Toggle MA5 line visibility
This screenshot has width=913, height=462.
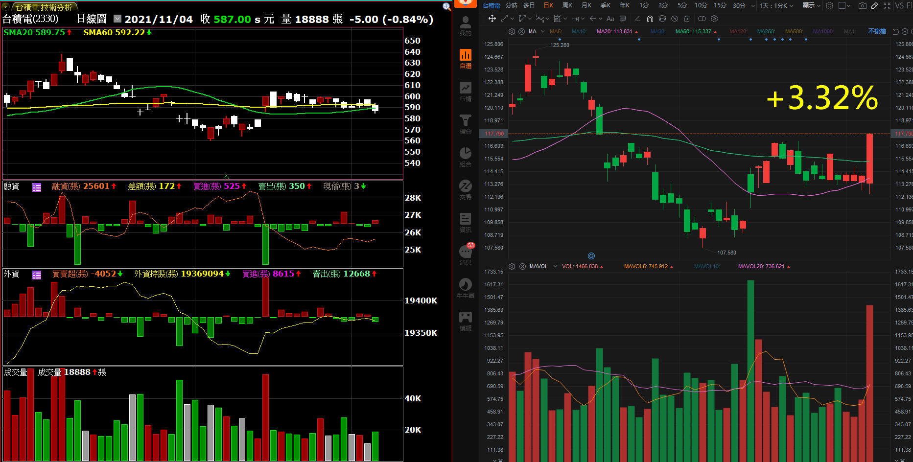click(x=555, y=31)
